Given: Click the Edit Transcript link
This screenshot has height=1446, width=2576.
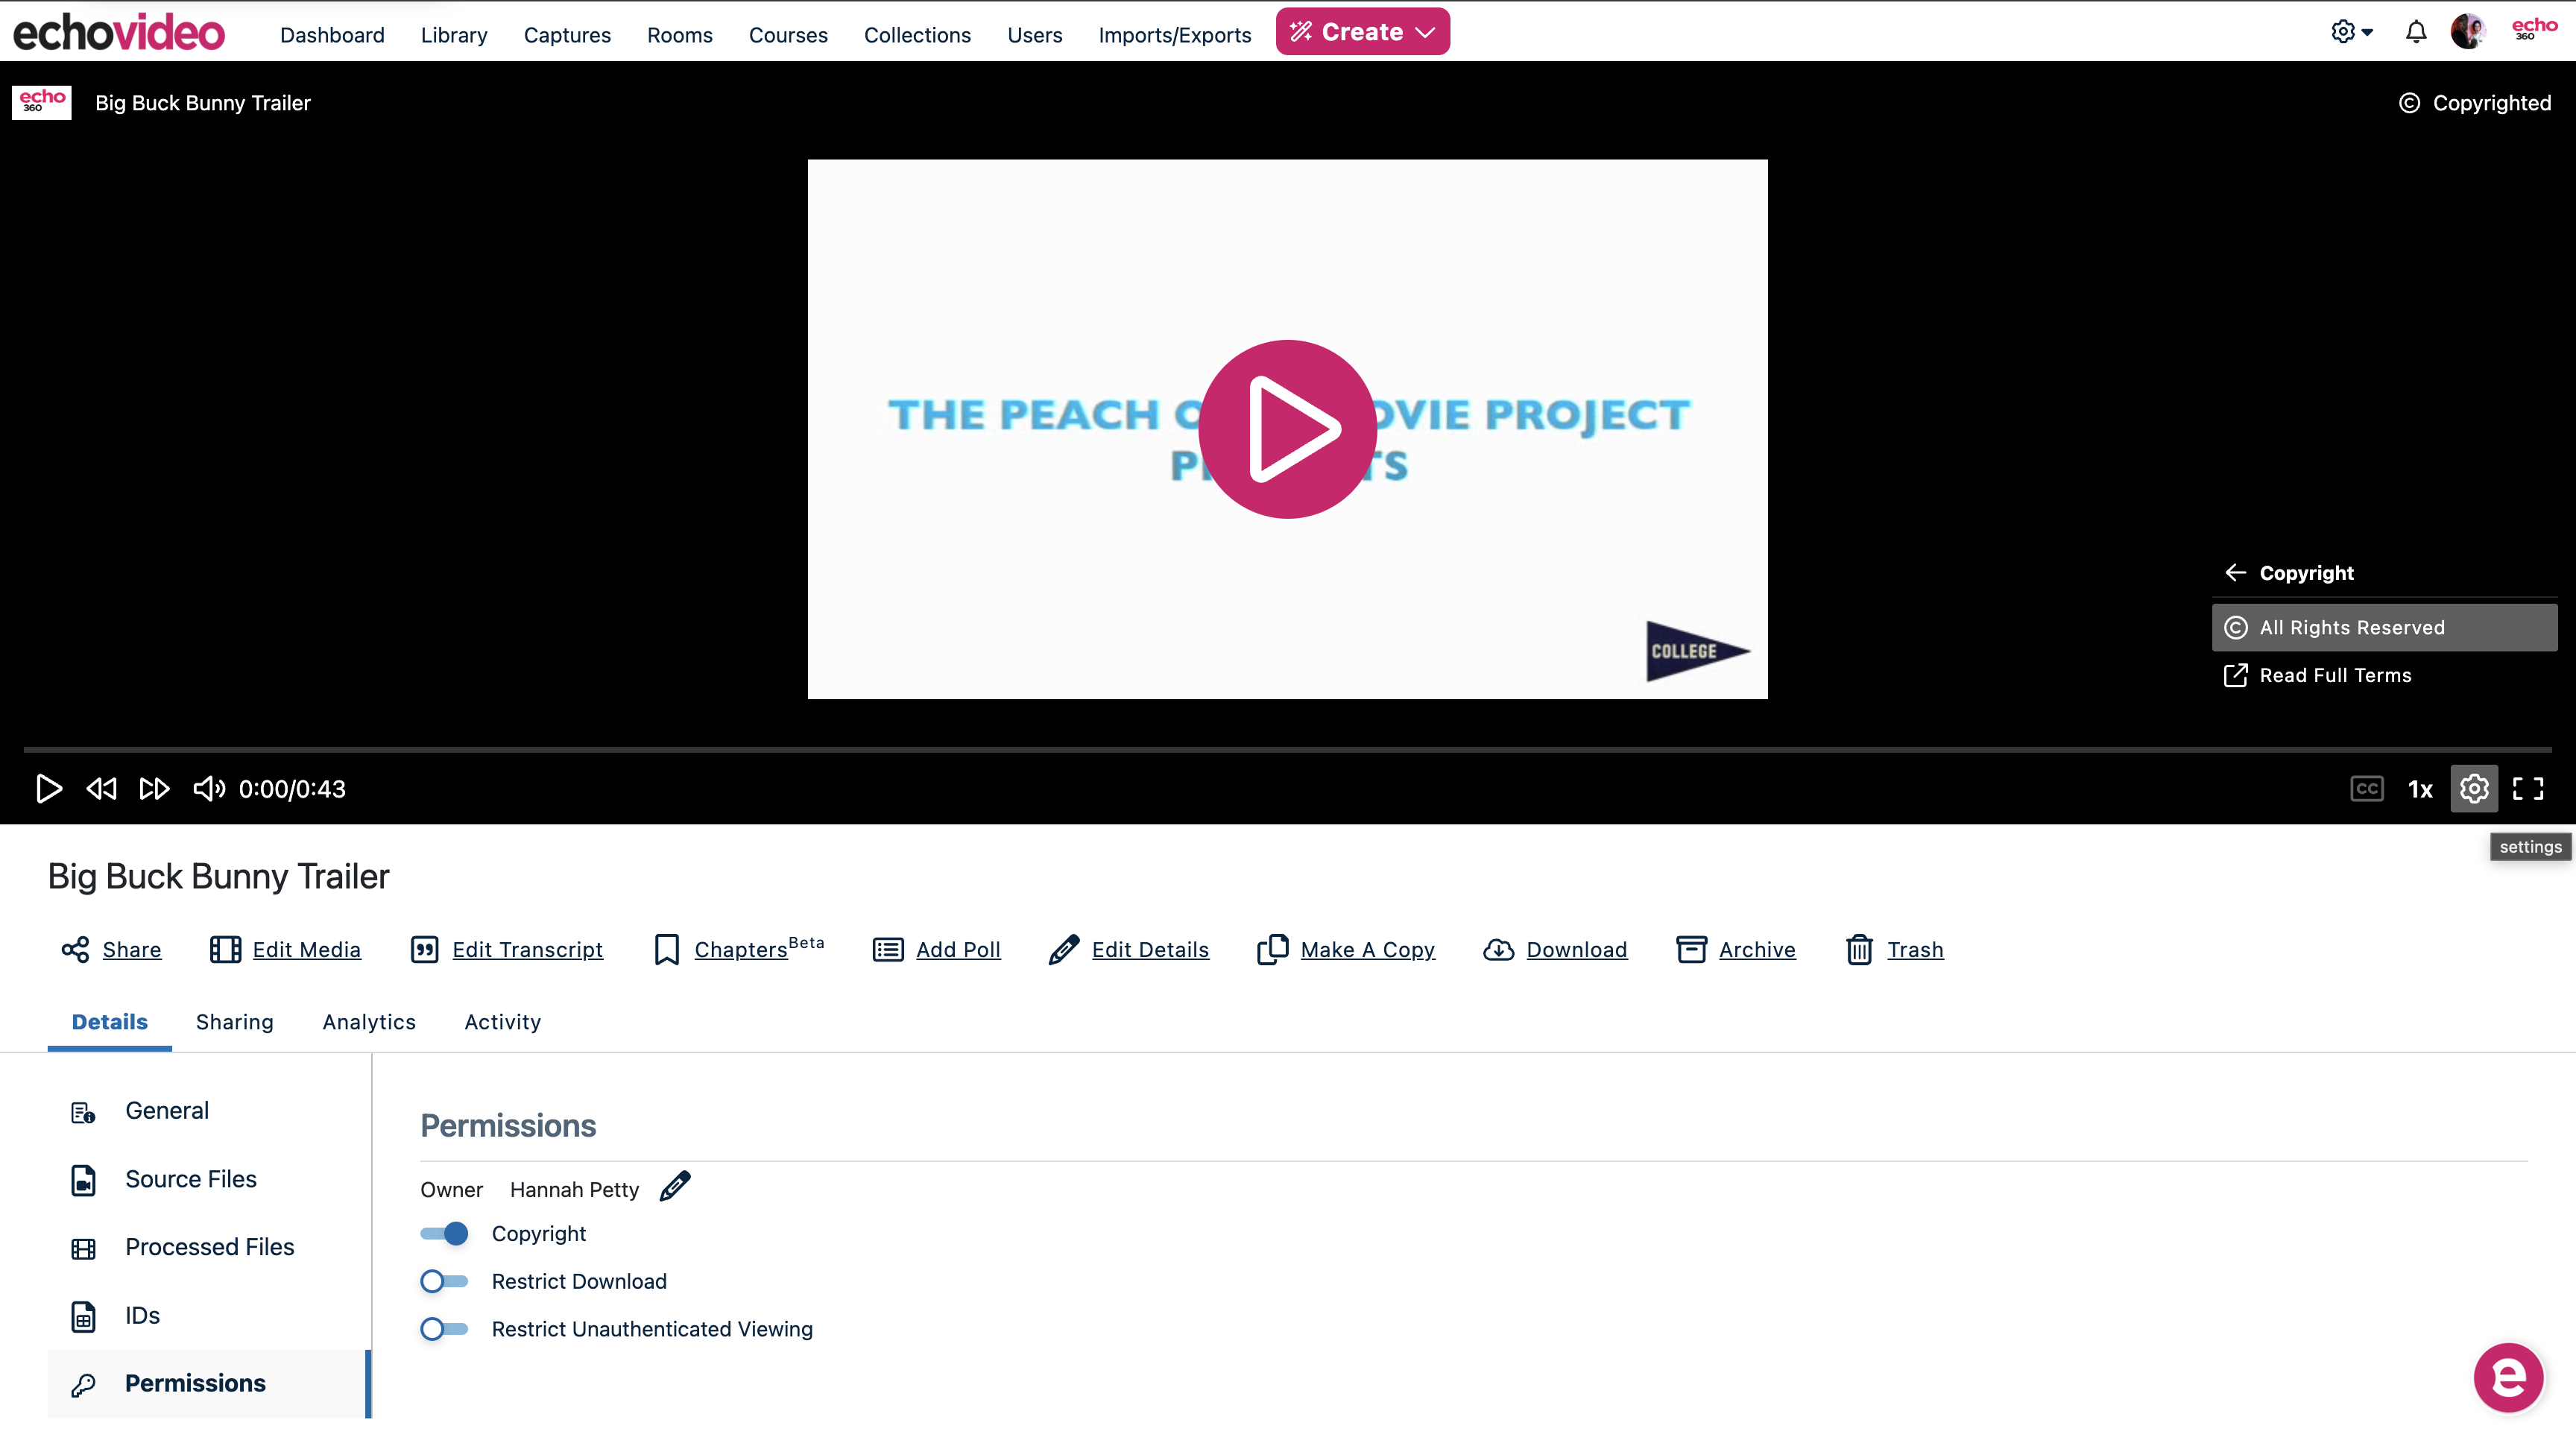Looking at the screenshot, I should (x=506, y=949).
